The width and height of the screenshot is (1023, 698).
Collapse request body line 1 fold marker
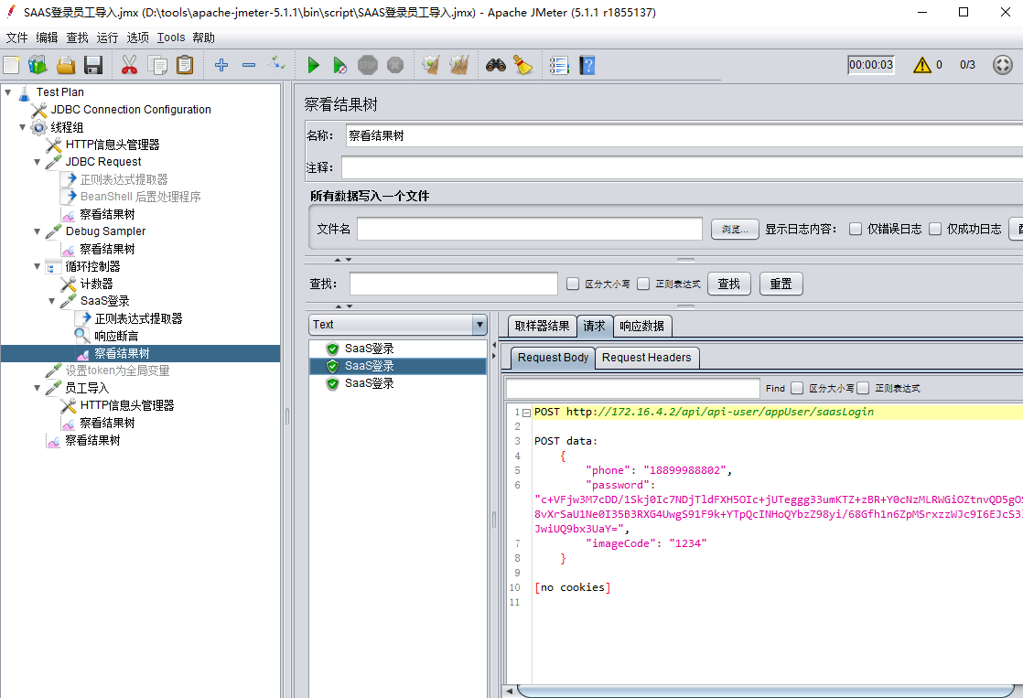(x=526, y=413)
